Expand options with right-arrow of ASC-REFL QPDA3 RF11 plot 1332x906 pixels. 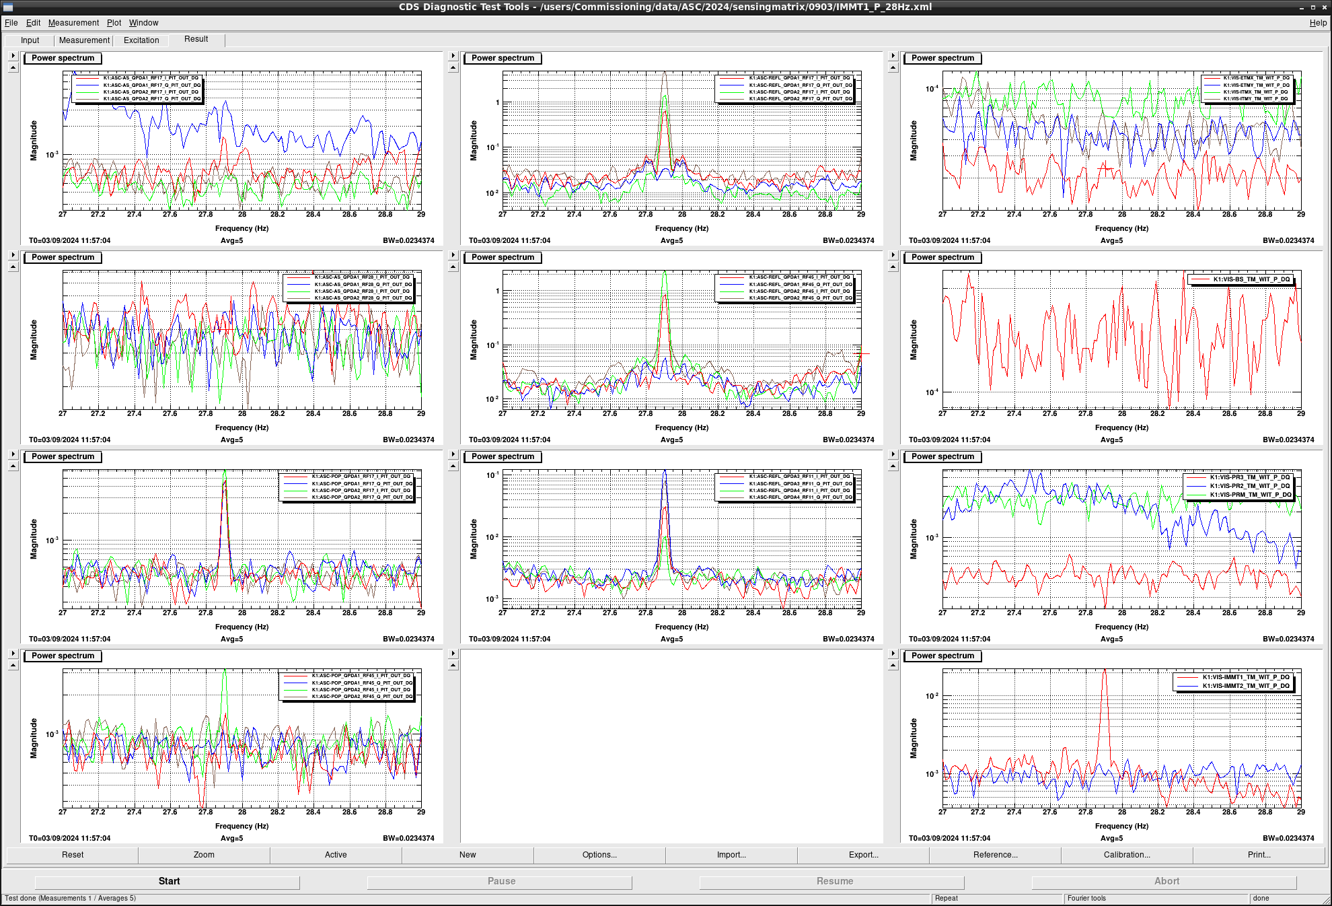click(453, 454)
